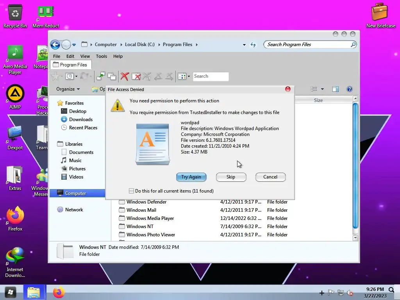Click the Search Program Files field
400x300 pixels.
tap(307, 45)
